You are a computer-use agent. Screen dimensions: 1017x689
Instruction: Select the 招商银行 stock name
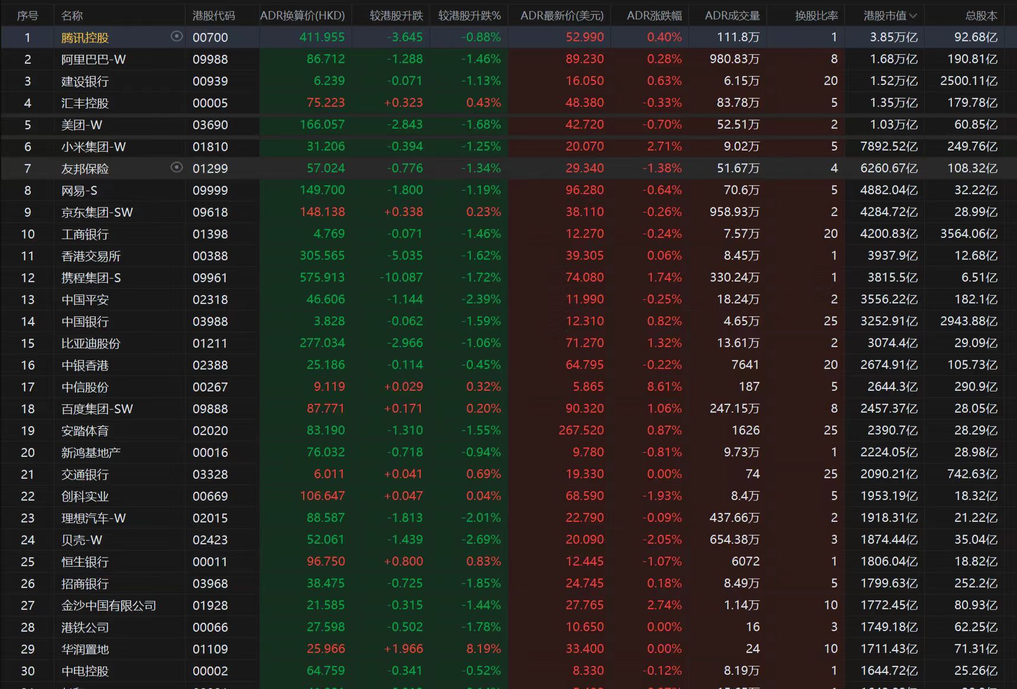coord(85,584)
